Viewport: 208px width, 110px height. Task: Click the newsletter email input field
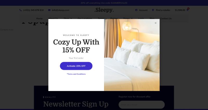coord(141,105)
